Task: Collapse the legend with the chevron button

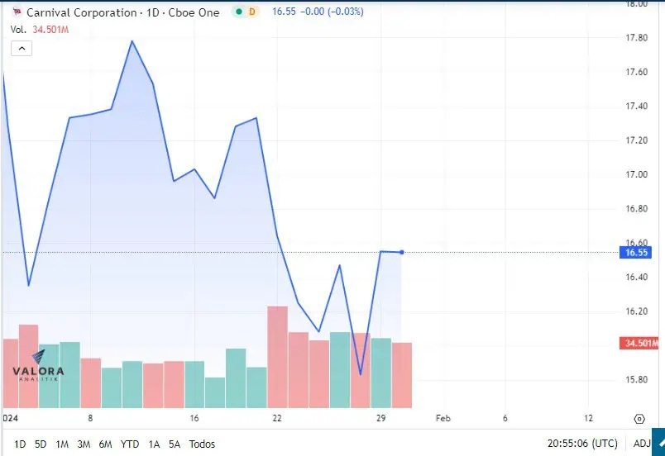Action: 22,48
